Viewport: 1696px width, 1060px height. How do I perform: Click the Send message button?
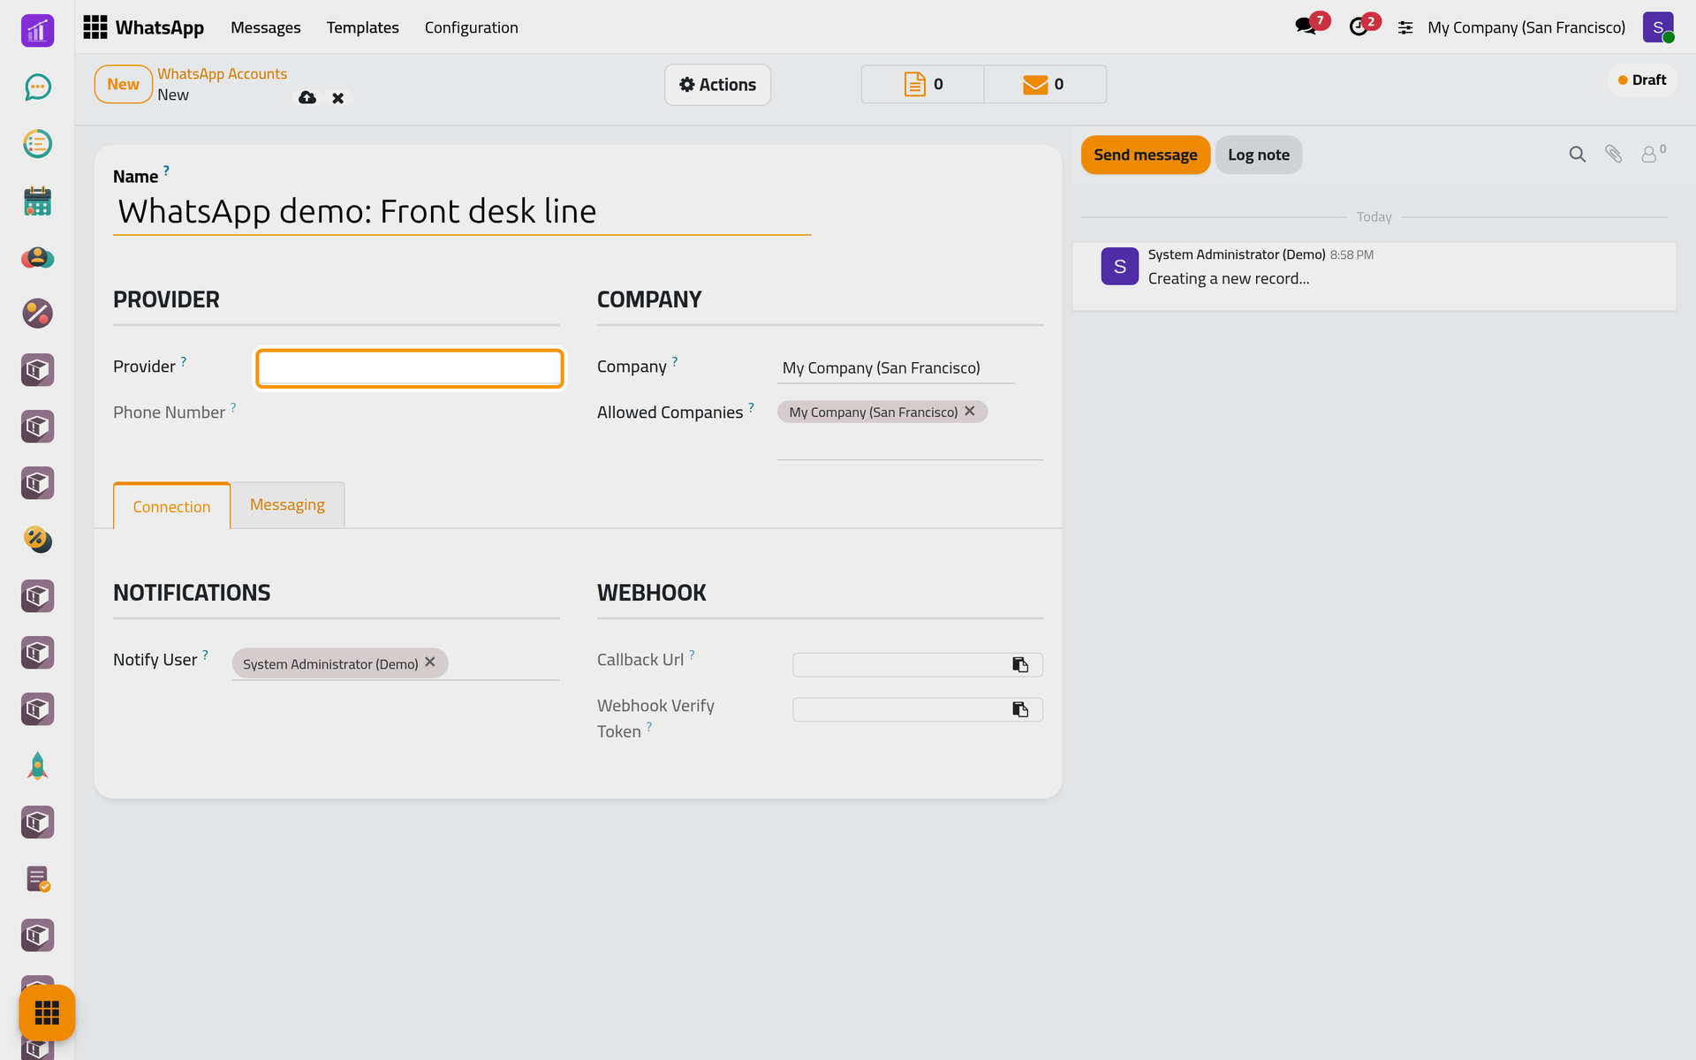tap(1145, 155)
